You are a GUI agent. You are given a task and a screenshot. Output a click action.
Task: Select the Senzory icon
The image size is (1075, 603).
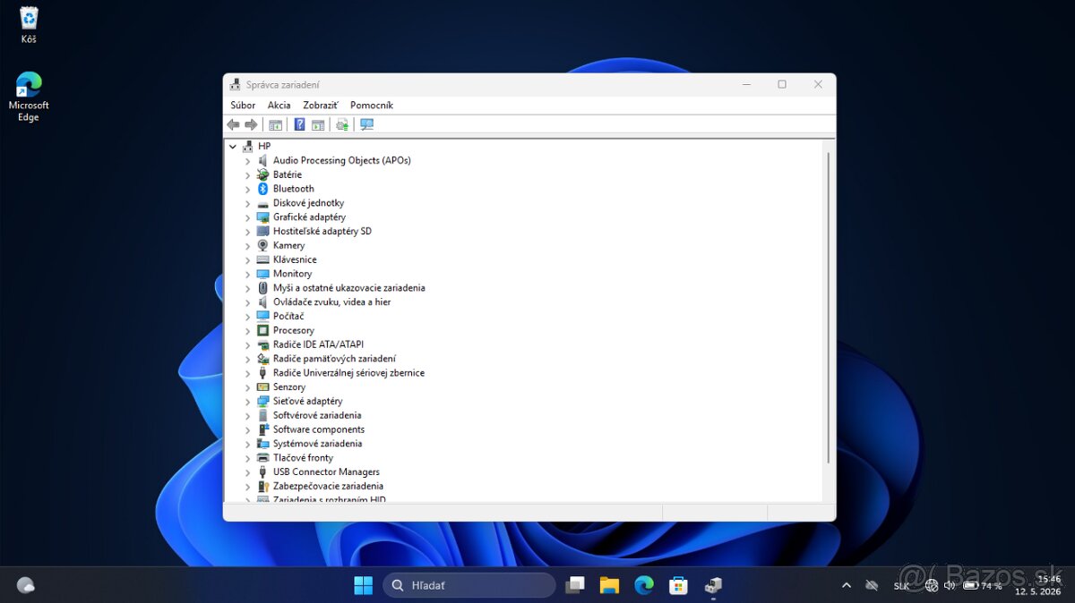click(262, 387)
